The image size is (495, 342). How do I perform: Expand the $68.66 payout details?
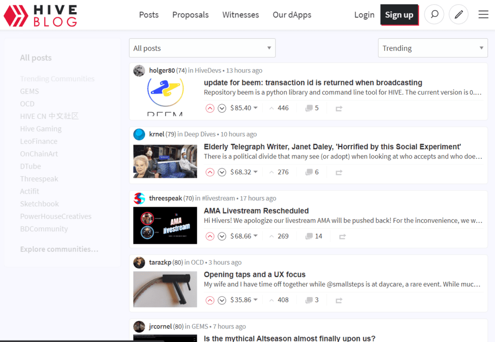[x=244, y=236]
